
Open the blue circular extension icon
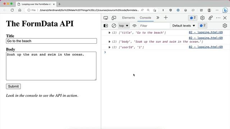[x=178, y=10]
